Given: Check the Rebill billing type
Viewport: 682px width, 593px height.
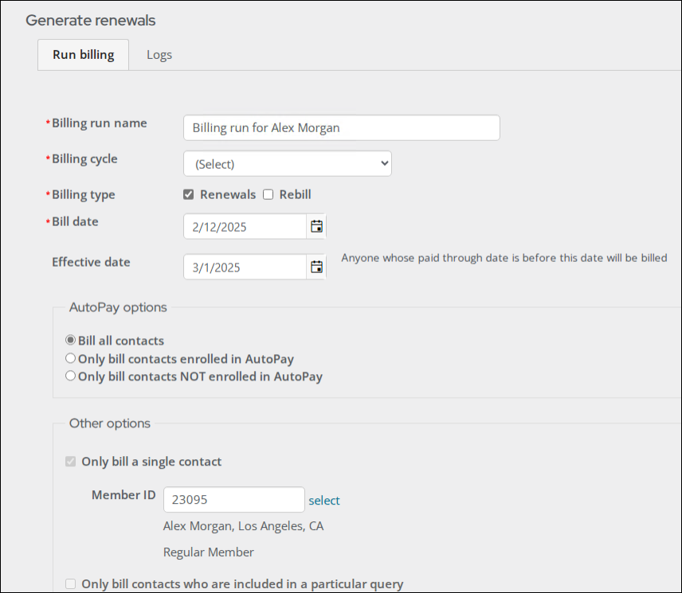Looking at the screenshot, I should [x=268, y=195].
